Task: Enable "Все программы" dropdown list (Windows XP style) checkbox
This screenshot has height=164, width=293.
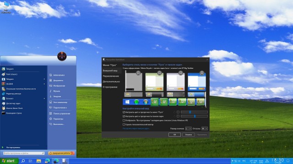Action: [124, 120]
